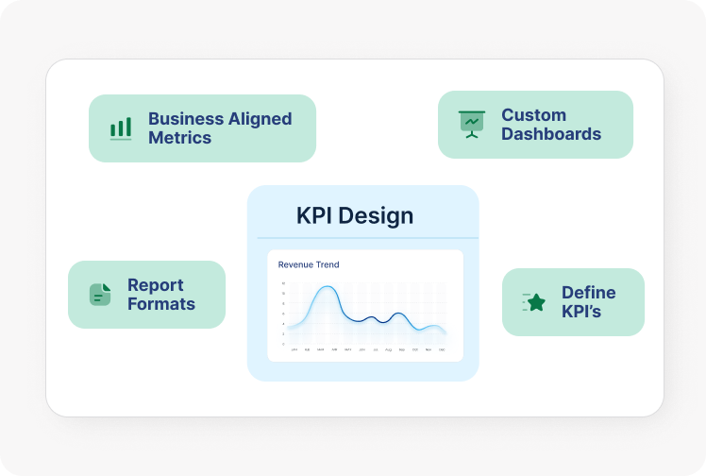Open the Custom Dashboards label text
The width and height of the screenshot is (706, 476).
[550, 125]
